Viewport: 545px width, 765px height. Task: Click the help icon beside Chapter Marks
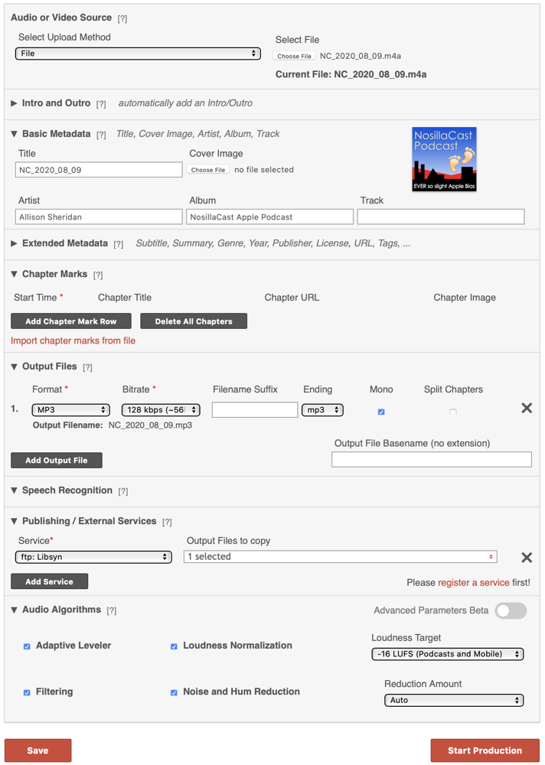pos(98,275)
